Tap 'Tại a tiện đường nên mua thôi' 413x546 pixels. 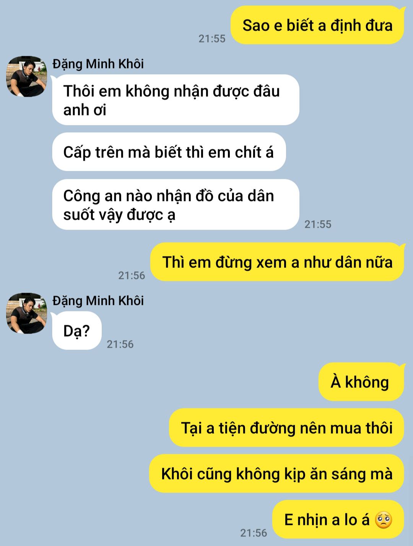click(x=286, y=428)
